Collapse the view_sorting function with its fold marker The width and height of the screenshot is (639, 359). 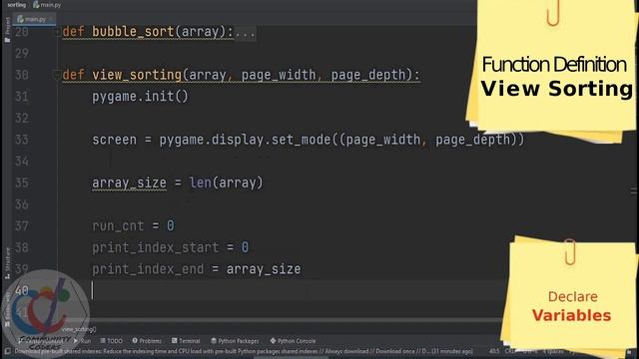[57, 75]
